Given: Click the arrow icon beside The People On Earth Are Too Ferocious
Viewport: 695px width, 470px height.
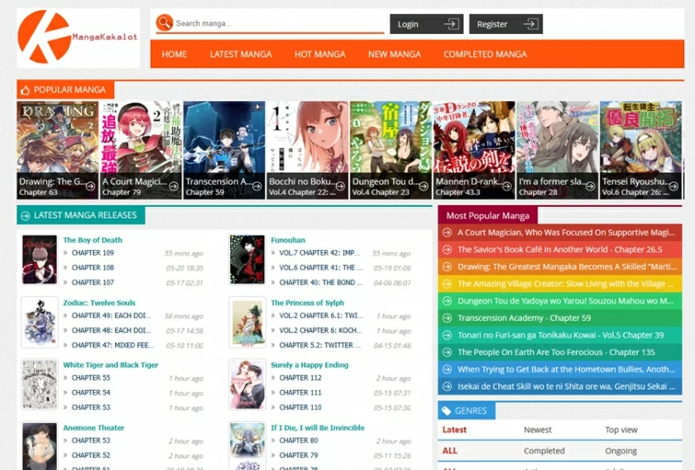Looking at the screenshot, I should [x=448, y=352].
